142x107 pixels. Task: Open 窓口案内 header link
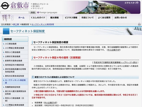[36, 6]
